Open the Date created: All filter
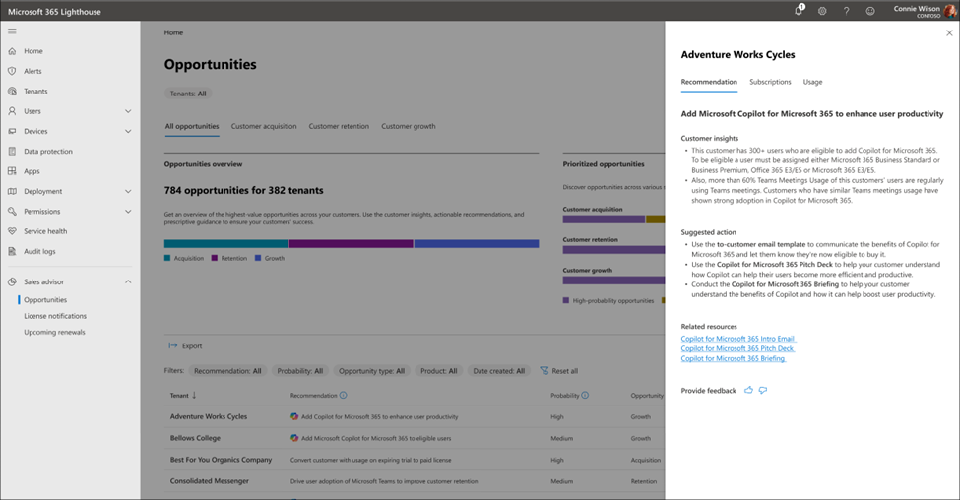Screen dimensions: 960x500 coord(498,371)
